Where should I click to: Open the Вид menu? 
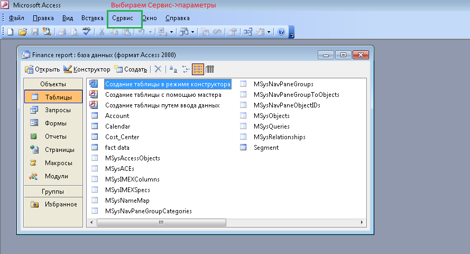(68, 18)
